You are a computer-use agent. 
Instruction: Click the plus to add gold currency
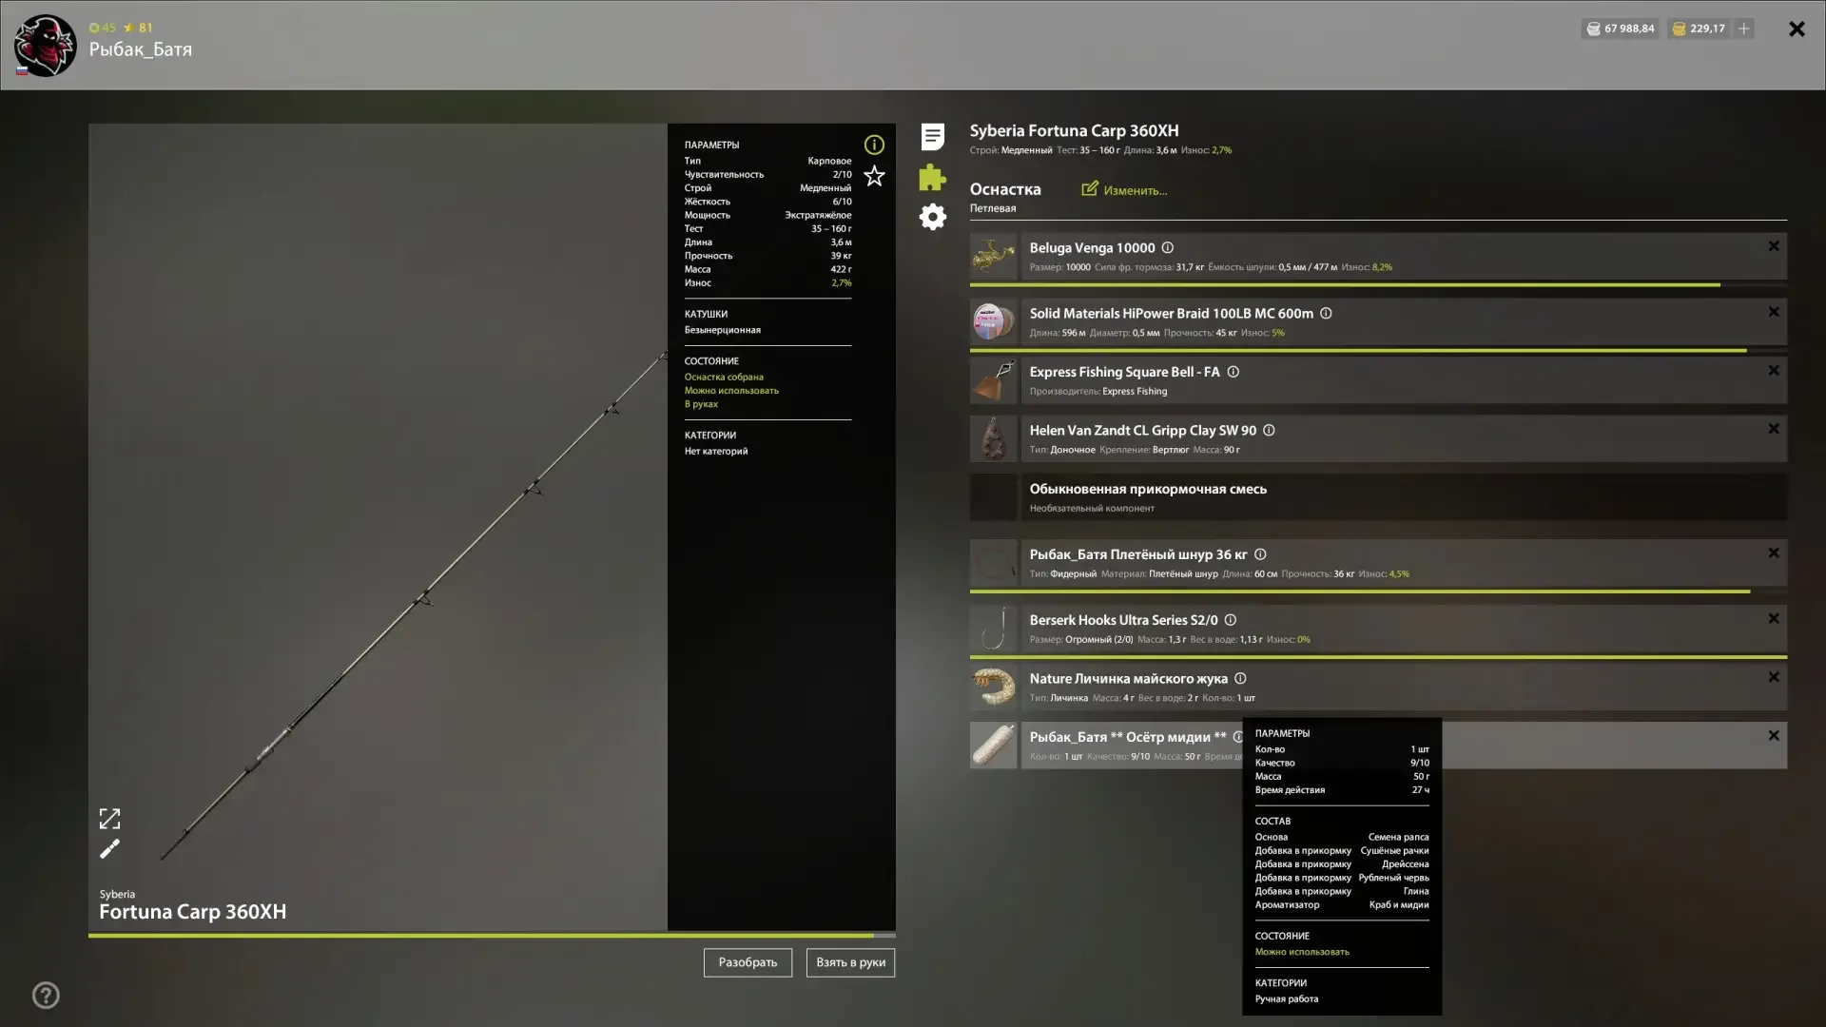[1743, 29]
